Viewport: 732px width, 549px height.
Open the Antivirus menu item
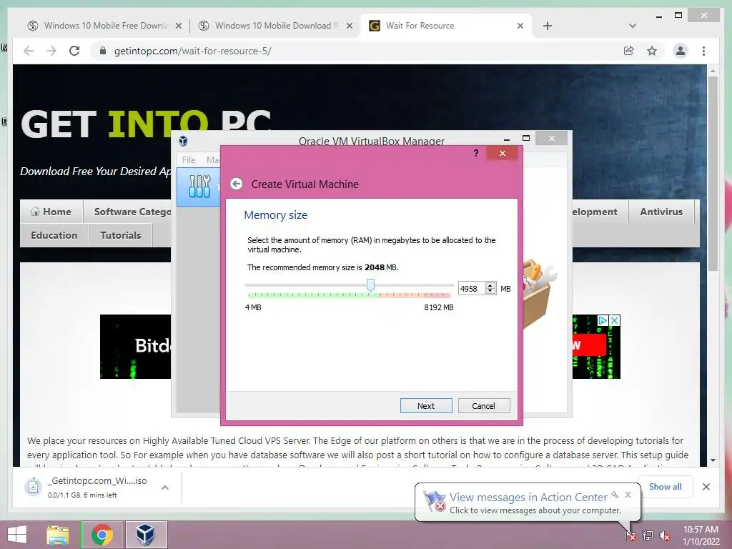coord(661,212)
